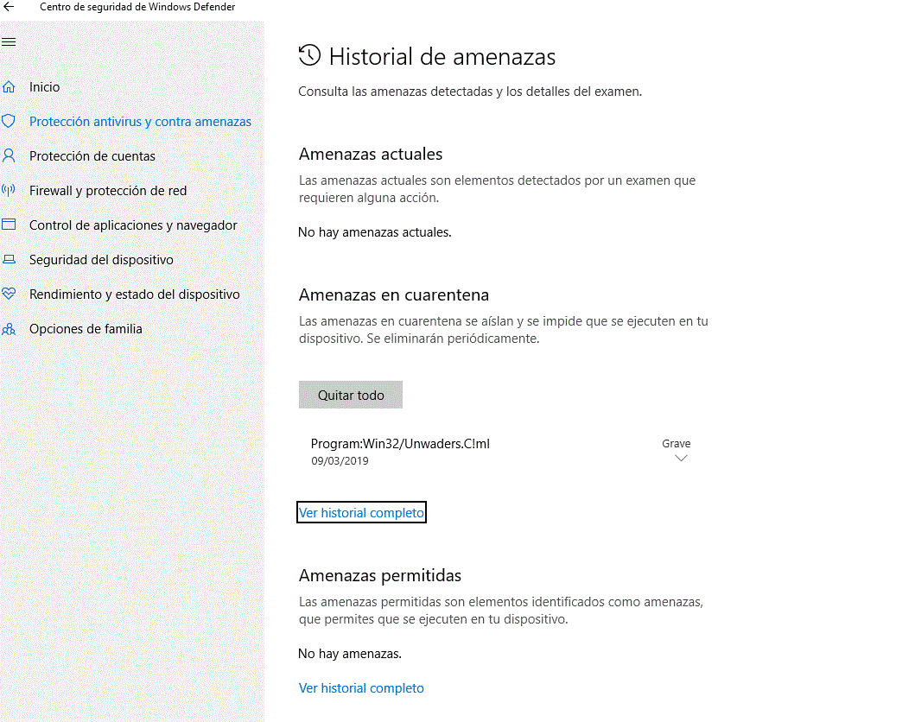915x722 pixels.
Task: Click the person icon for account protection
Action: pyautogui.click(x=10, y=156)
